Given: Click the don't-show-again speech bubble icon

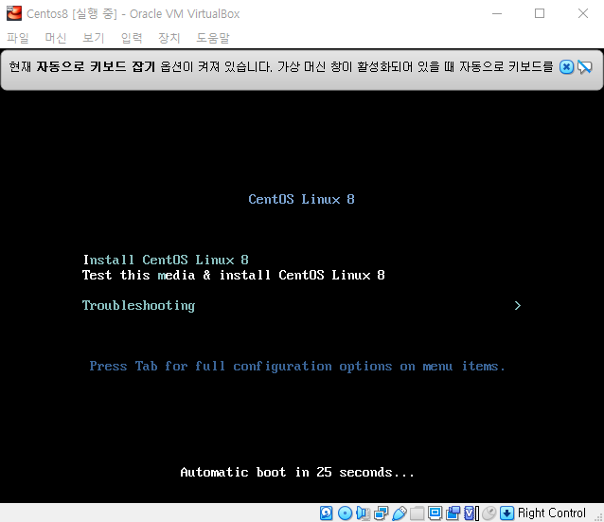Looking at the screenshot, I should pyautogui.click(x=585, y=67).
